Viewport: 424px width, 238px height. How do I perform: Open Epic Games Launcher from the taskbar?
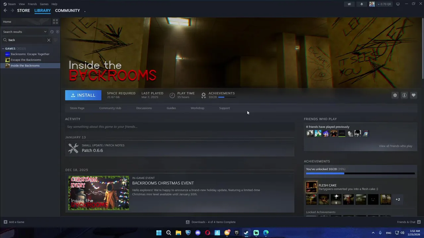click(237, 233)
